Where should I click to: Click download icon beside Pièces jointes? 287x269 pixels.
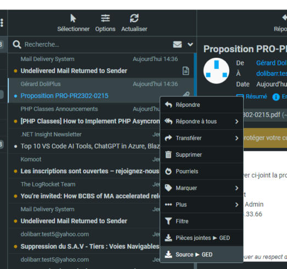[168, 238]
